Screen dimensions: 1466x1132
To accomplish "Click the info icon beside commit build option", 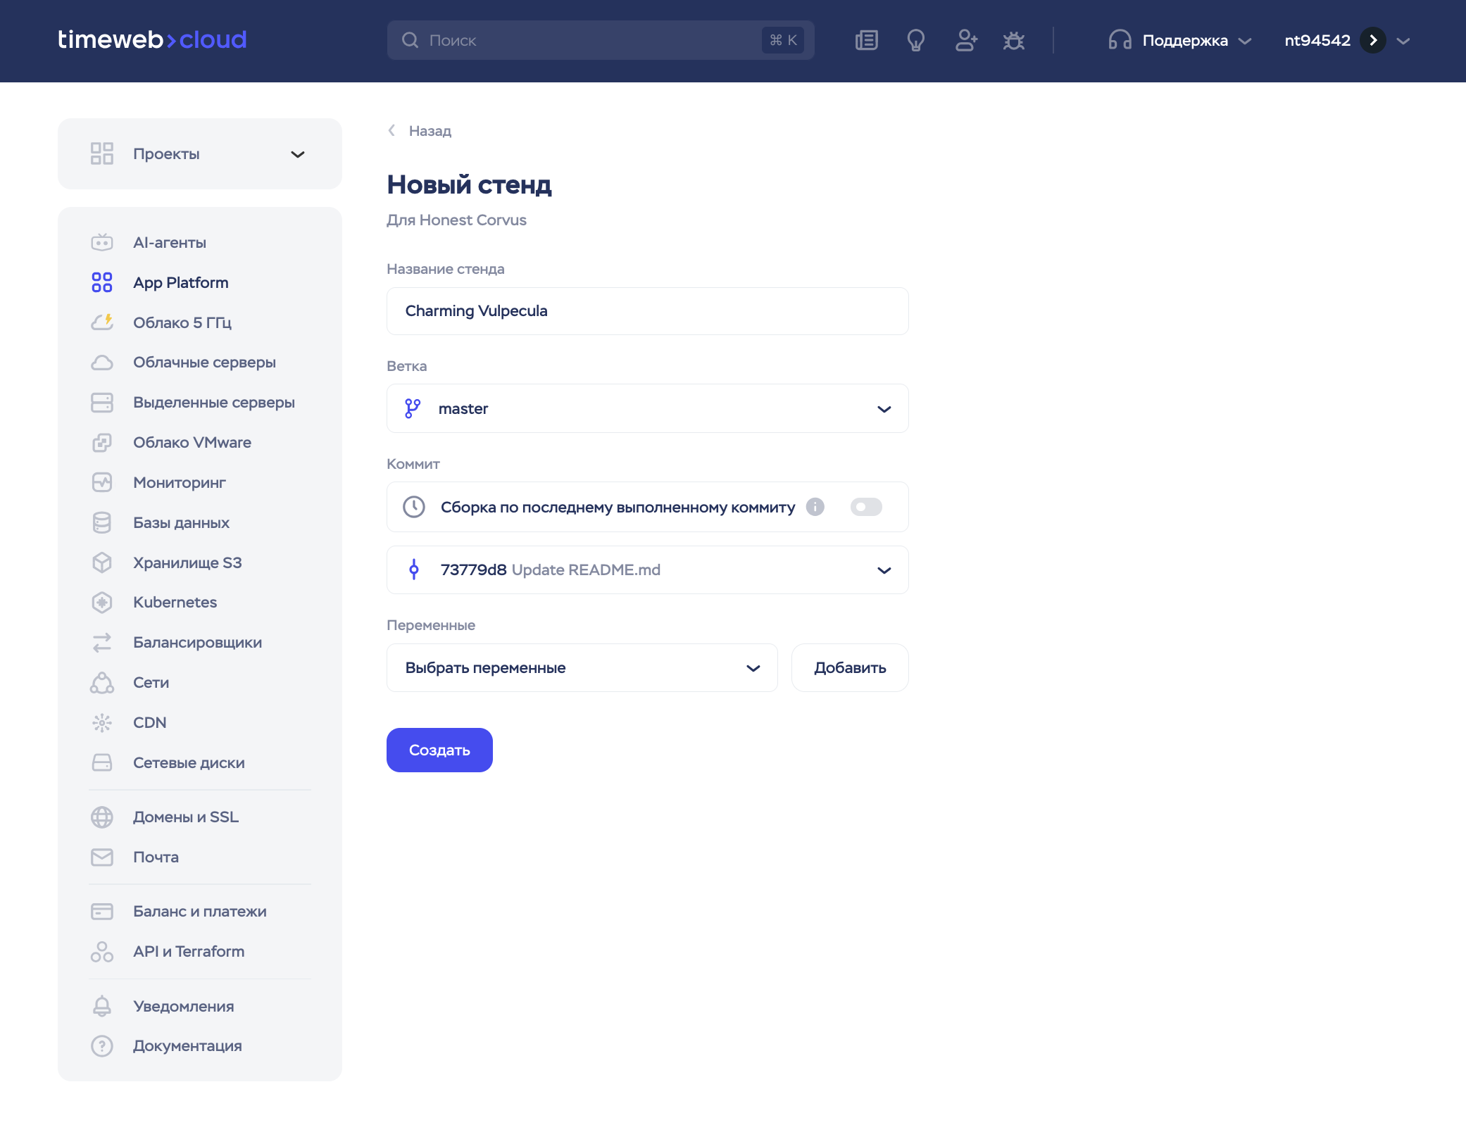I will point(815,507).
